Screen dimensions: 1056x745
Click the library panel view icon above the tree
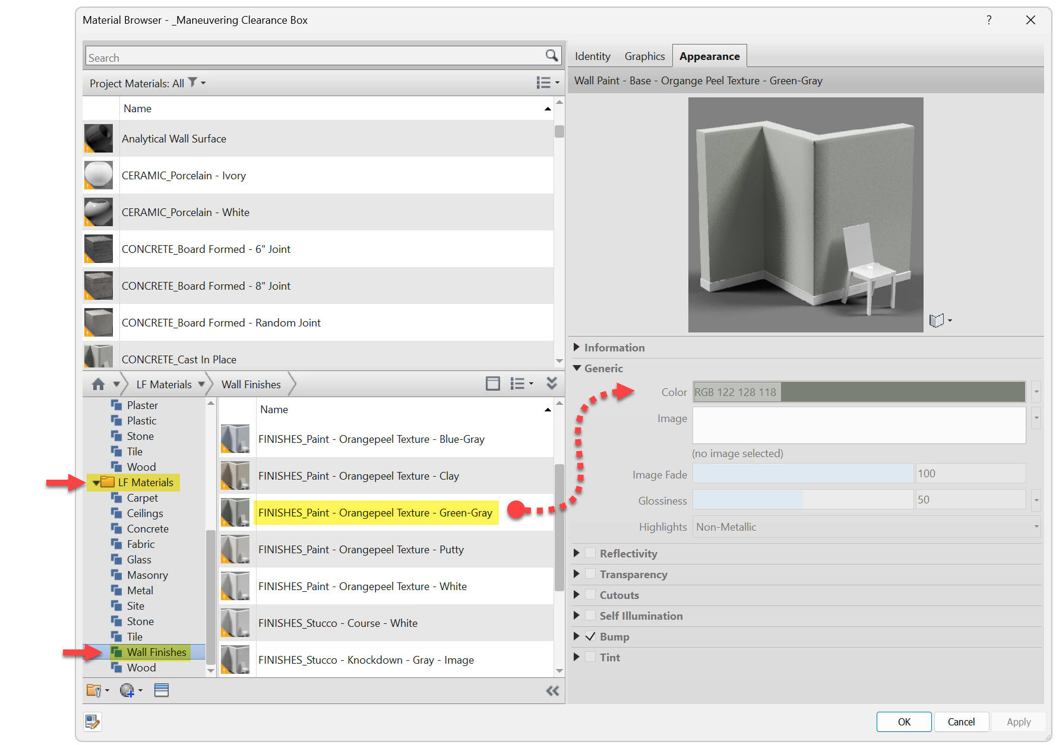pos(493,383)
